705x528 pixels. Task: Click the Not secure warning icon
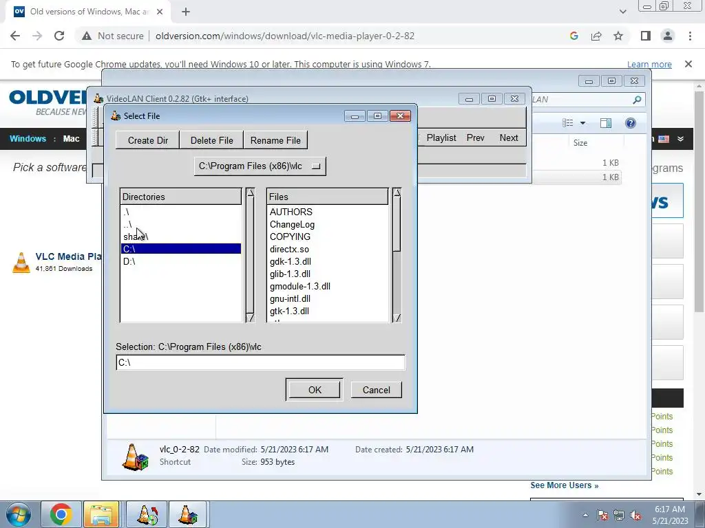pos(87,36)
